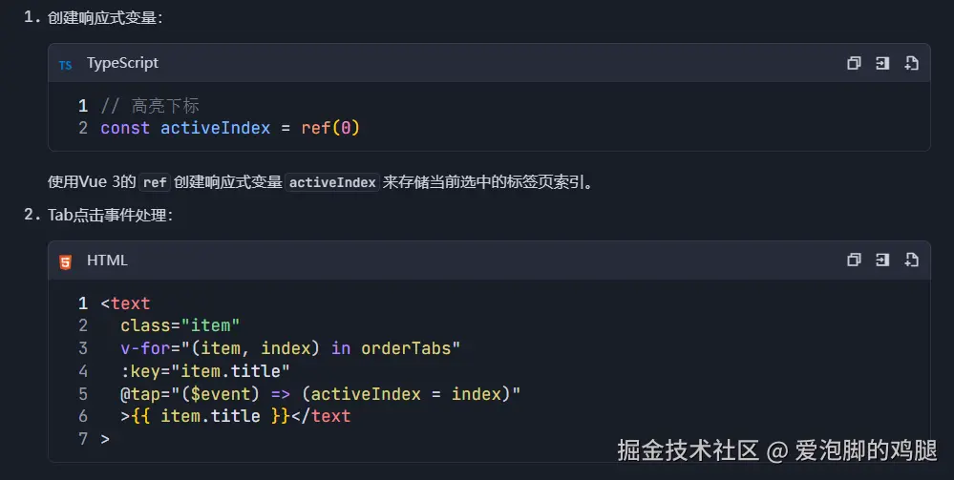The image size is (954, 480).
Task: Insert TypeScript code at cursor icon
Action: pos(882,63)
